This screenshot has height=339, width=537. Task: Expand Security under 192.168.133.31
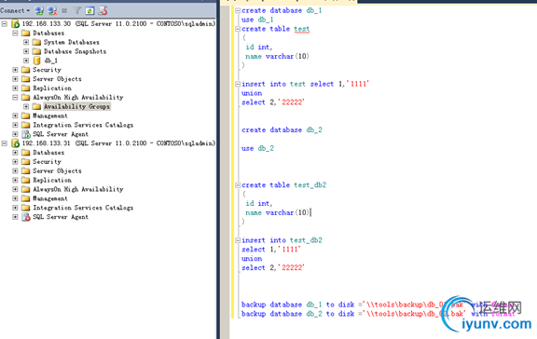(15, 161)
